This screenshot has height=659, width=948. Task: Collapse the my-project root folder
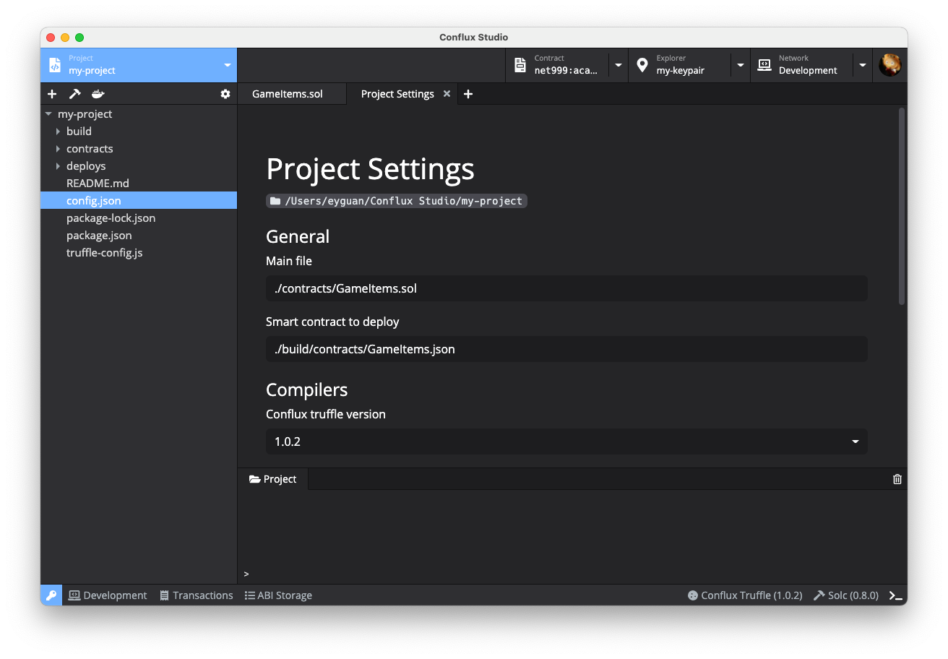[48, 114]
